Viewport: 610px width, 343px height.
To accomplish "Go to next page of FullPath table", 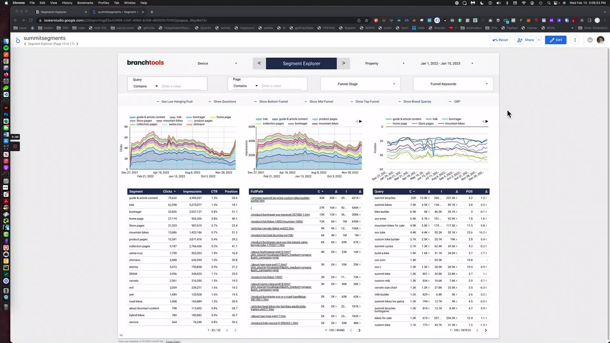I will pos(359,330).
